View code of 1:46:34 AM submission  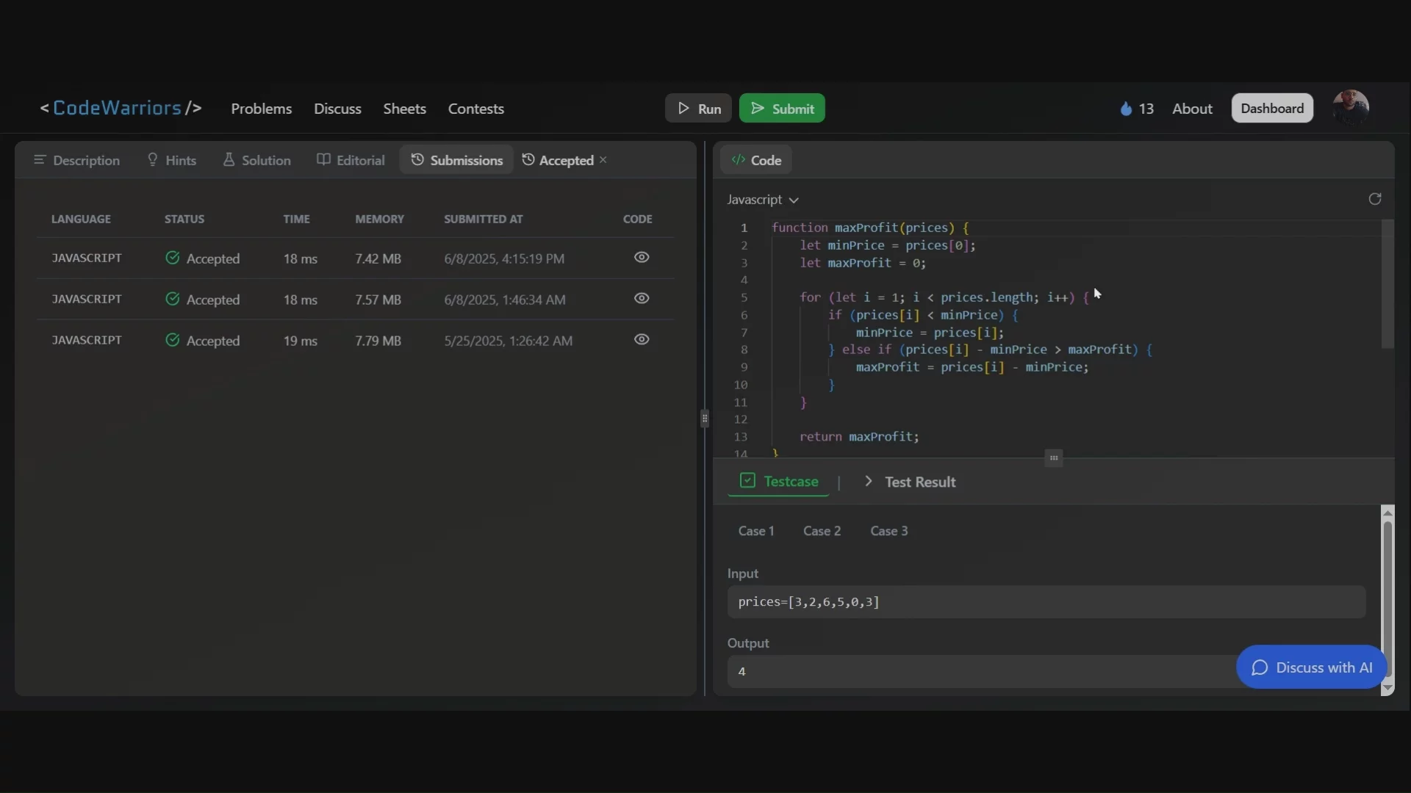(642, 298)
